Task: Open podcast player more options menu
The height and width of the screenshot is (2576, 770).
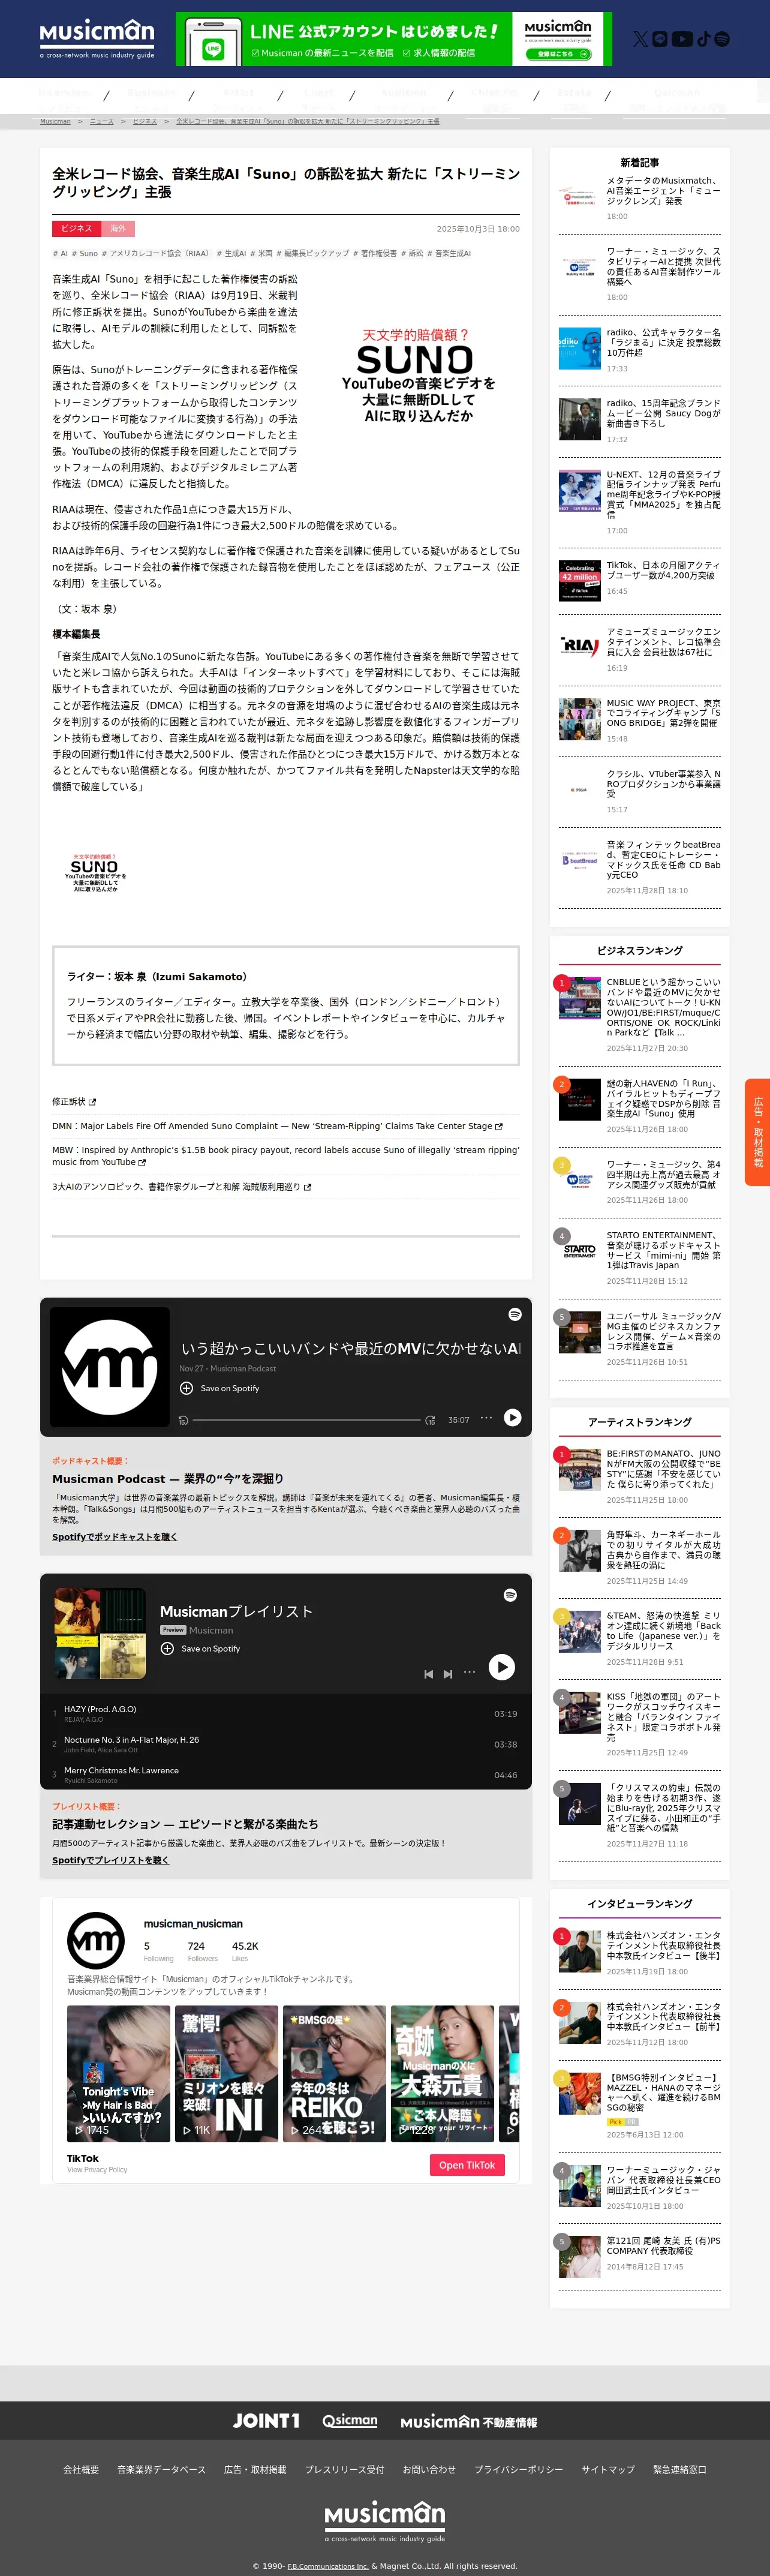Action: 486,1418
